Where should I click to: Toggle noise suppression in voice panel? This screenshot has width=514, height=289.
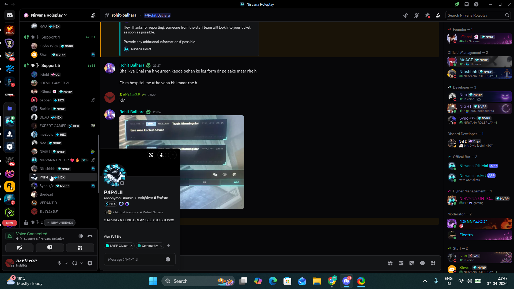tap(80, 236)
